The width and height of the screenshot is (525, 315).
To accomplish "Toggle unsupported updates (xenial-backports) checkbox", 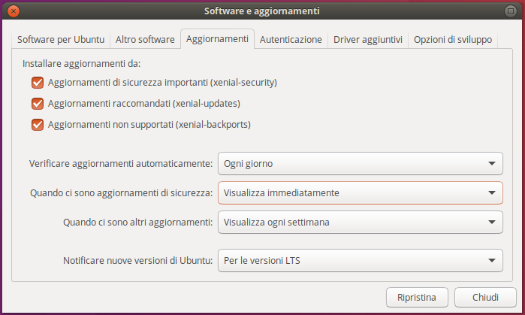I will [x=38, y=125].
